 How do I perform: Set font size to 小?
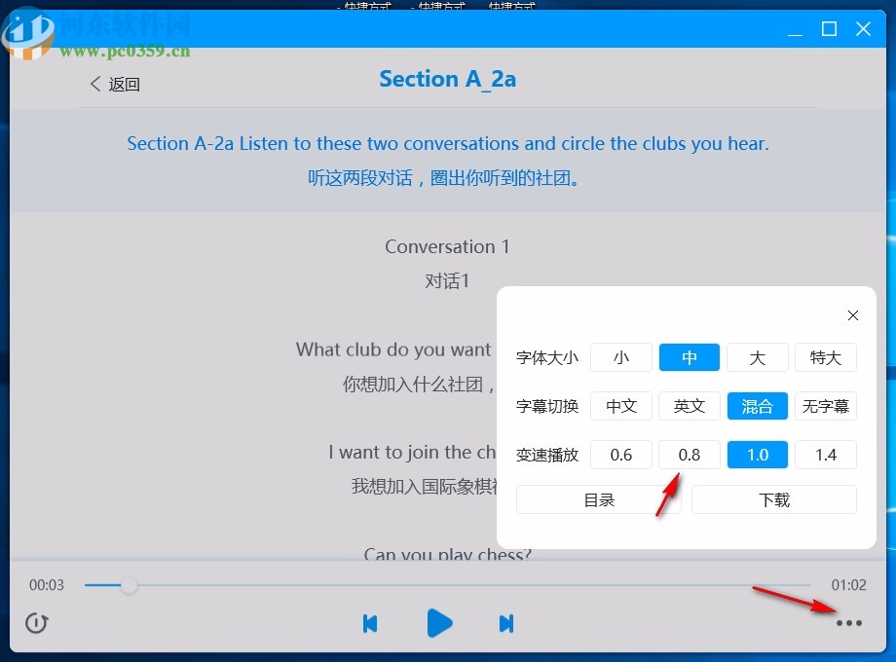620,357
